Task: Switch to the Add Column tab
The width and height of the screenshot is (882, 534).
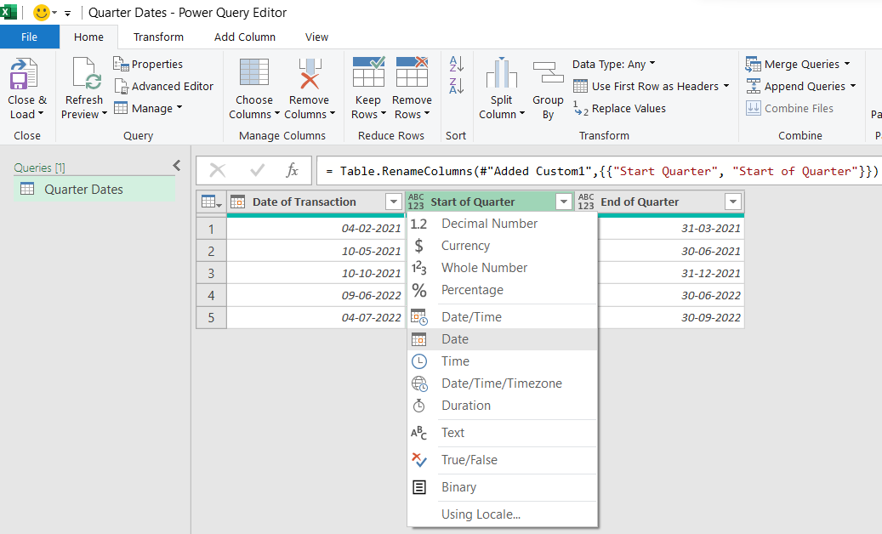Action: [245, 37]
